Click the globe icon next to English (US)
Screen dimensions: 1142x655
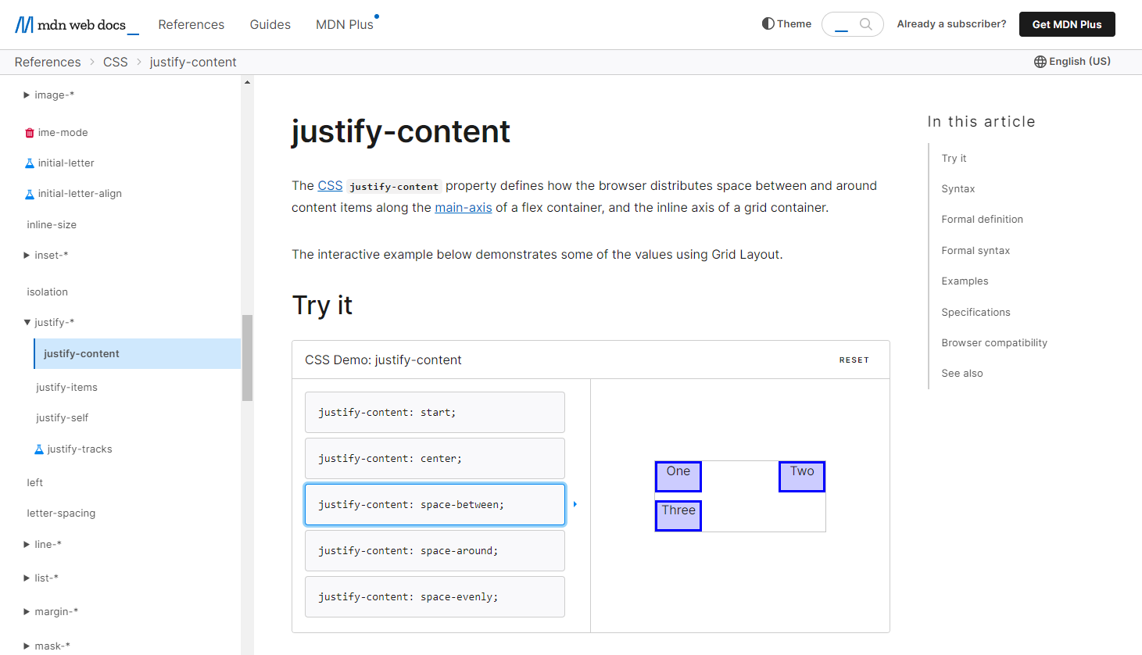pyautogui.click(x=1040, y=61)
